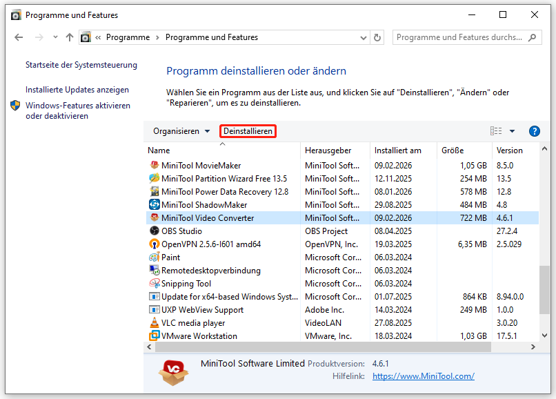
Task: Sort list by Installiert am column
Action: 397,150
